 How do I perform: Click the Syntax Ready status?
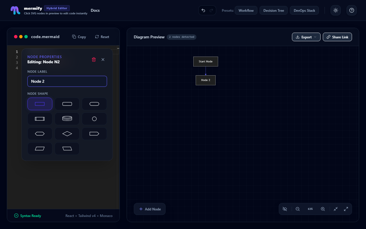click(x=28, y=216)
